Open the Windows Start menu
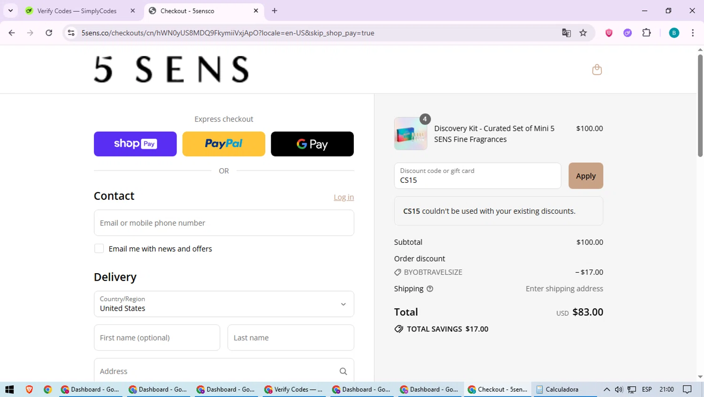This screenshot has height=397, width=704. pos(9,390)
